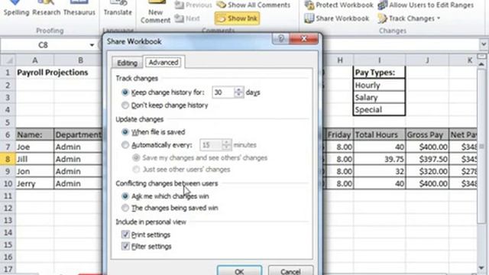
Task: Insert a New Comment
Action: (155, 12)
